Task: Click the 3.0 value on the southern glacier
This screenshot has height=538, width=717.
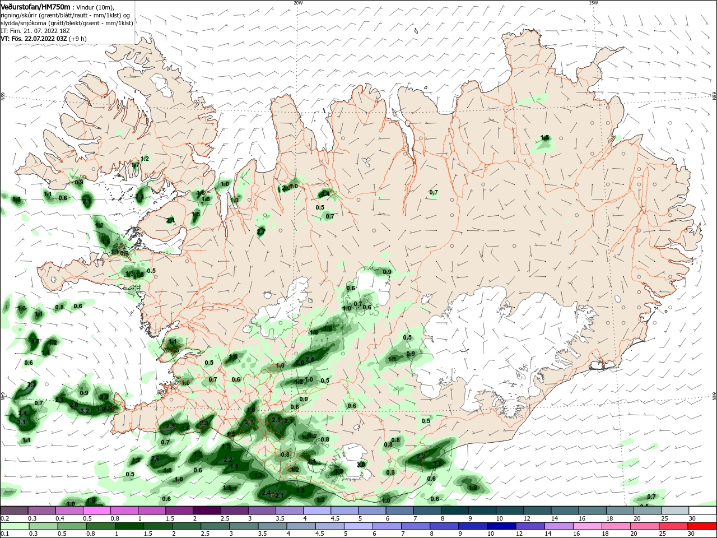Action: pyautogui.click(x=361, y=465)
